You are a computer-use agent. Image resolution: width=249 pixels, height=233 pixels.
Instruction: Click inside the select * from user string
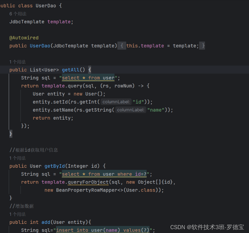point(88,78)
